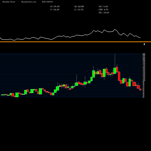Click the MunafaSutra.com label
The image size is (151, 151).
pos(29,2)
